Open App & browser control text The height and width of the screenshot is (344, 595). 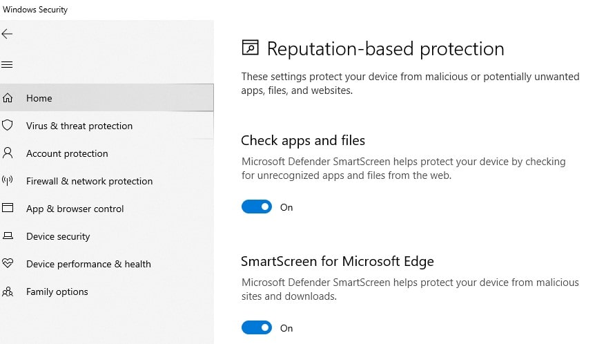75,209
